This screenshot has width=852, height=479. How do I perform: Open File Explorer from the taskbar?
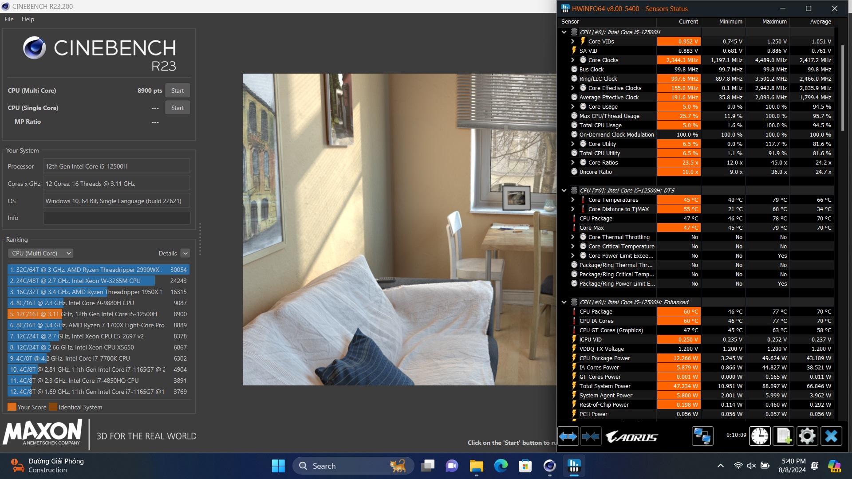tap(477, 466)
